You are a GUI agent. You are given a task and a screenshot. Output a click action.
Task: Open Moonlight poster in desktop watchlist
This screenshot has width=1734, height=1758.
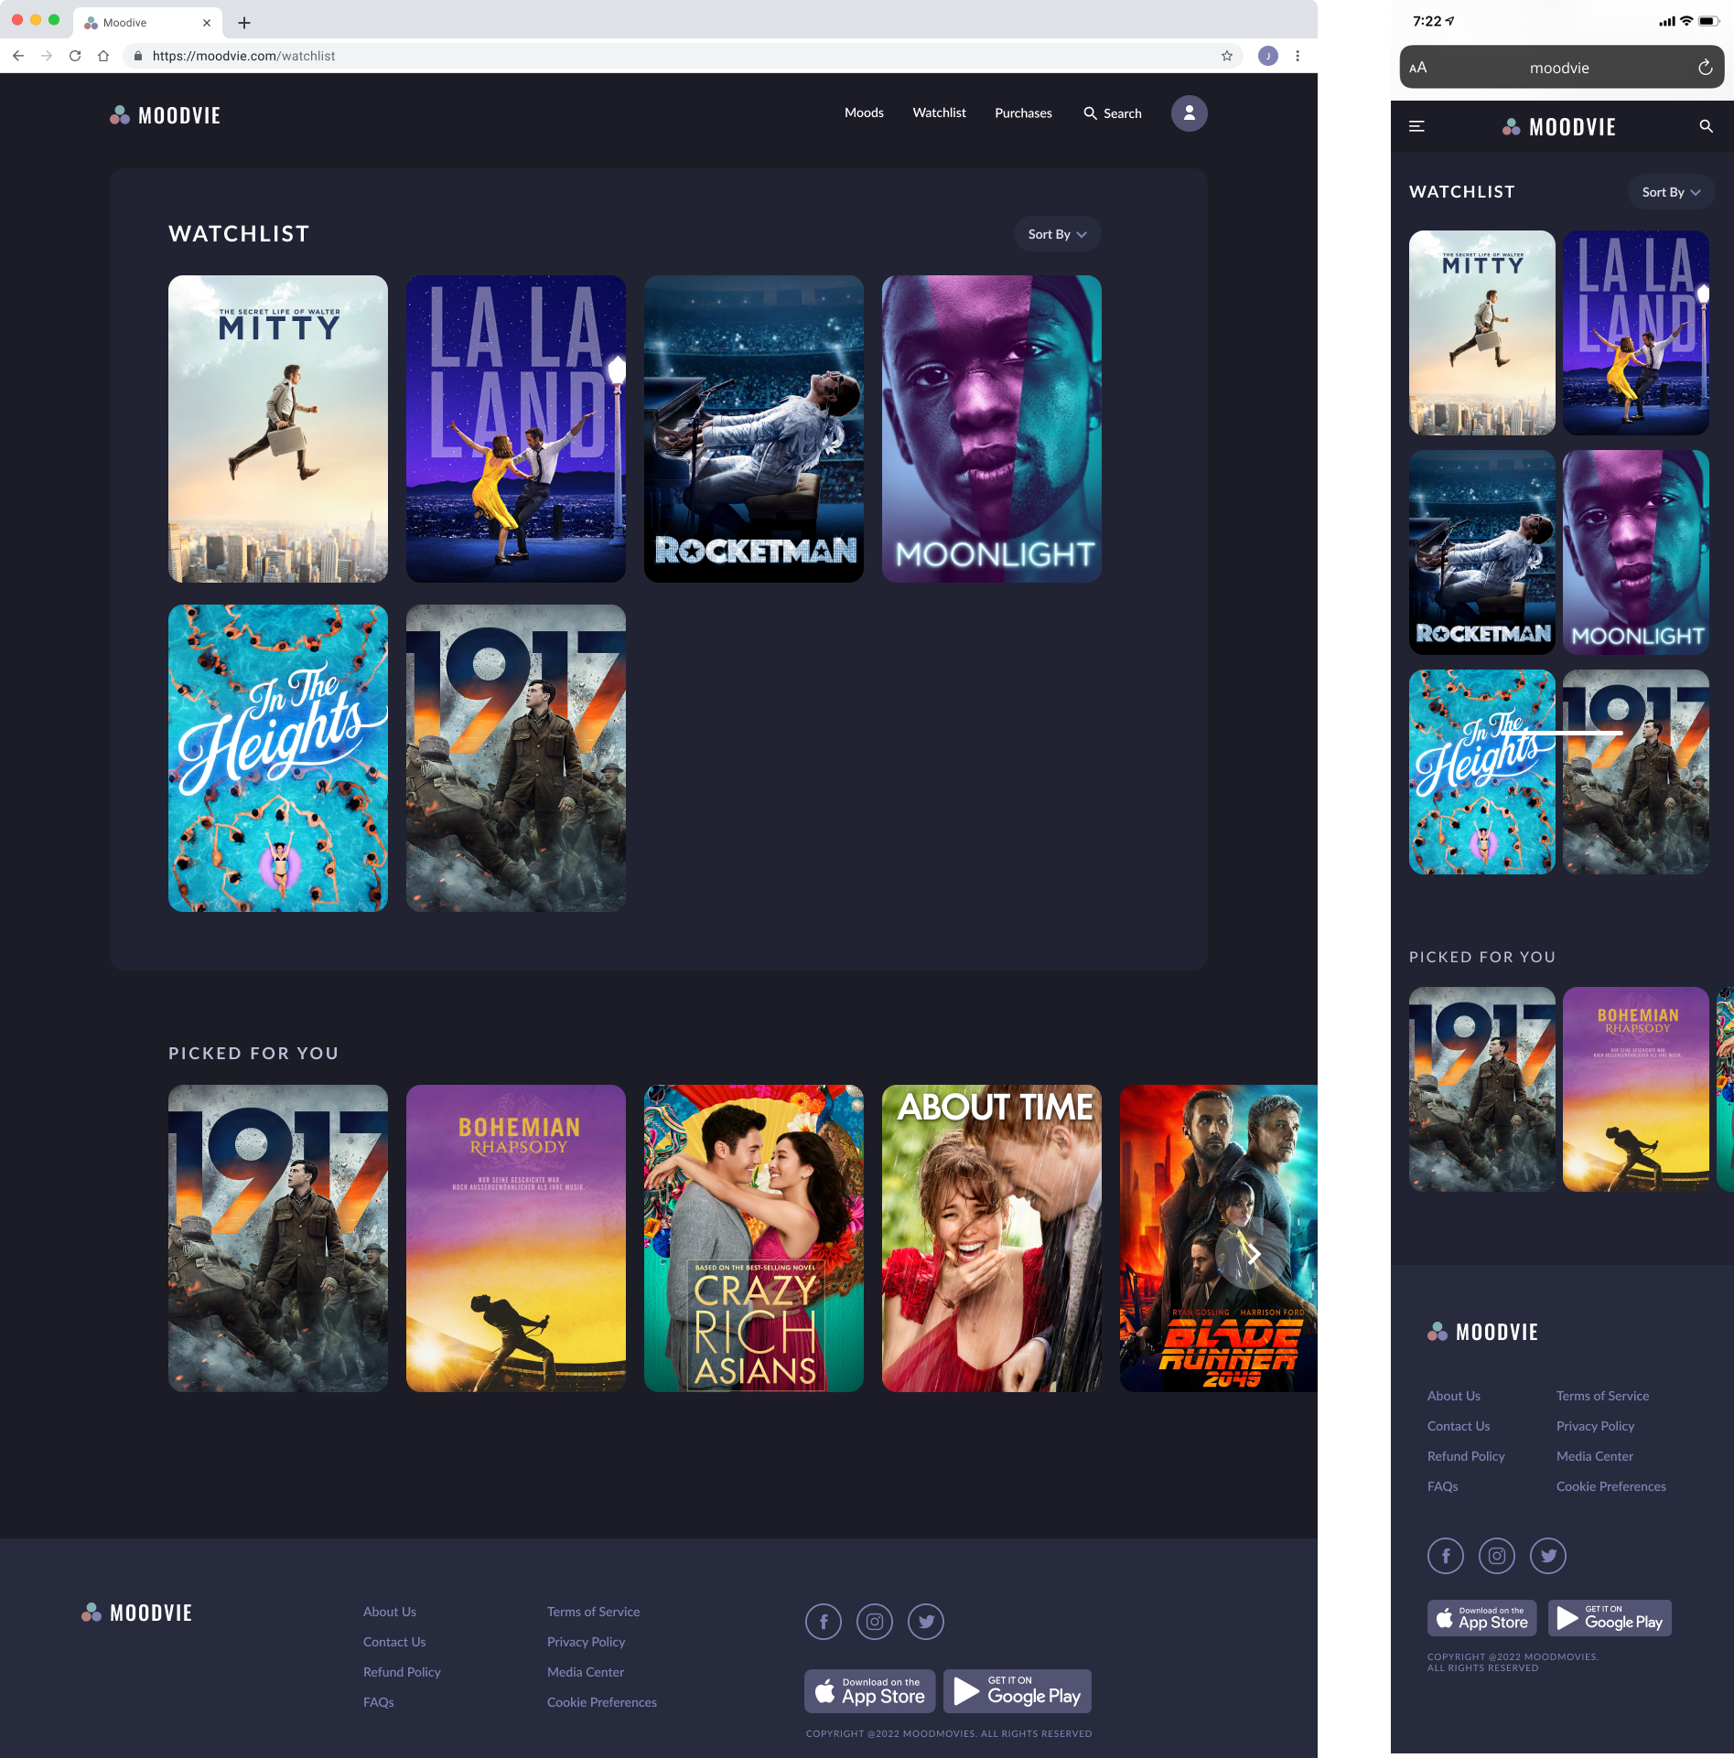(x=992, y=429)
